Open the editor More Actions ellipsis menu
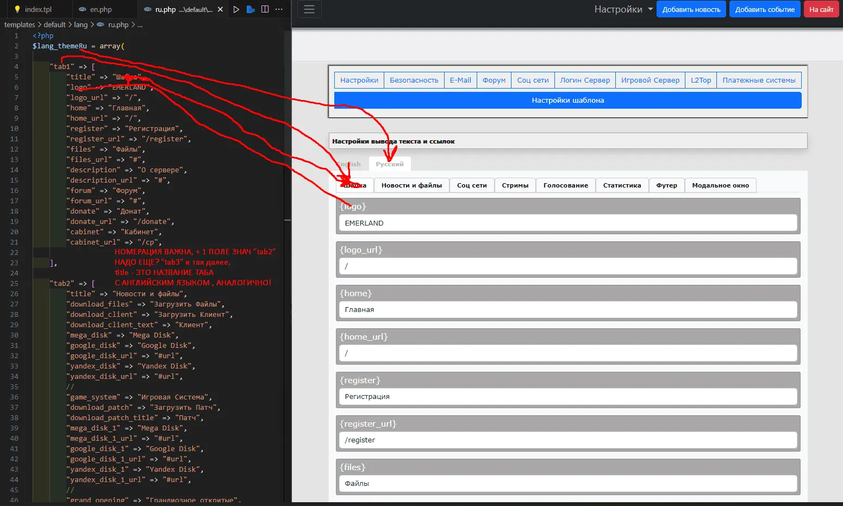This screenshot has height=506, width=843. click(x=279, y=9)
